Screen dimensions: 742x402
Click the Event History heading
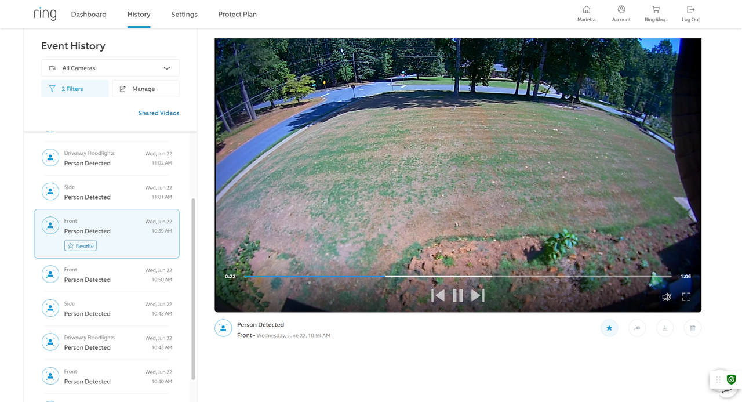point(73,46)
